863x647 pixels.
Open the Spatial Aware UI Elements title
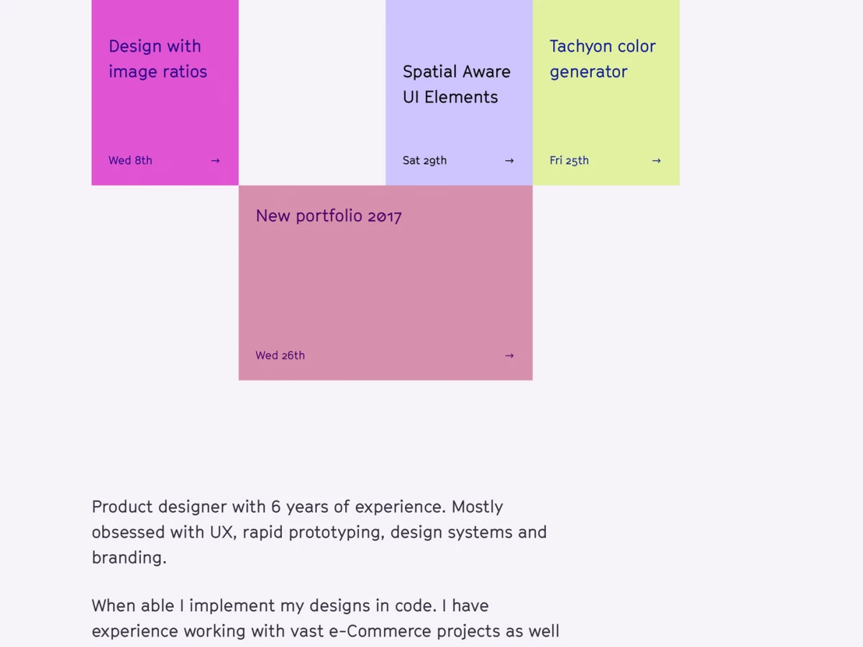click(457, 84)
